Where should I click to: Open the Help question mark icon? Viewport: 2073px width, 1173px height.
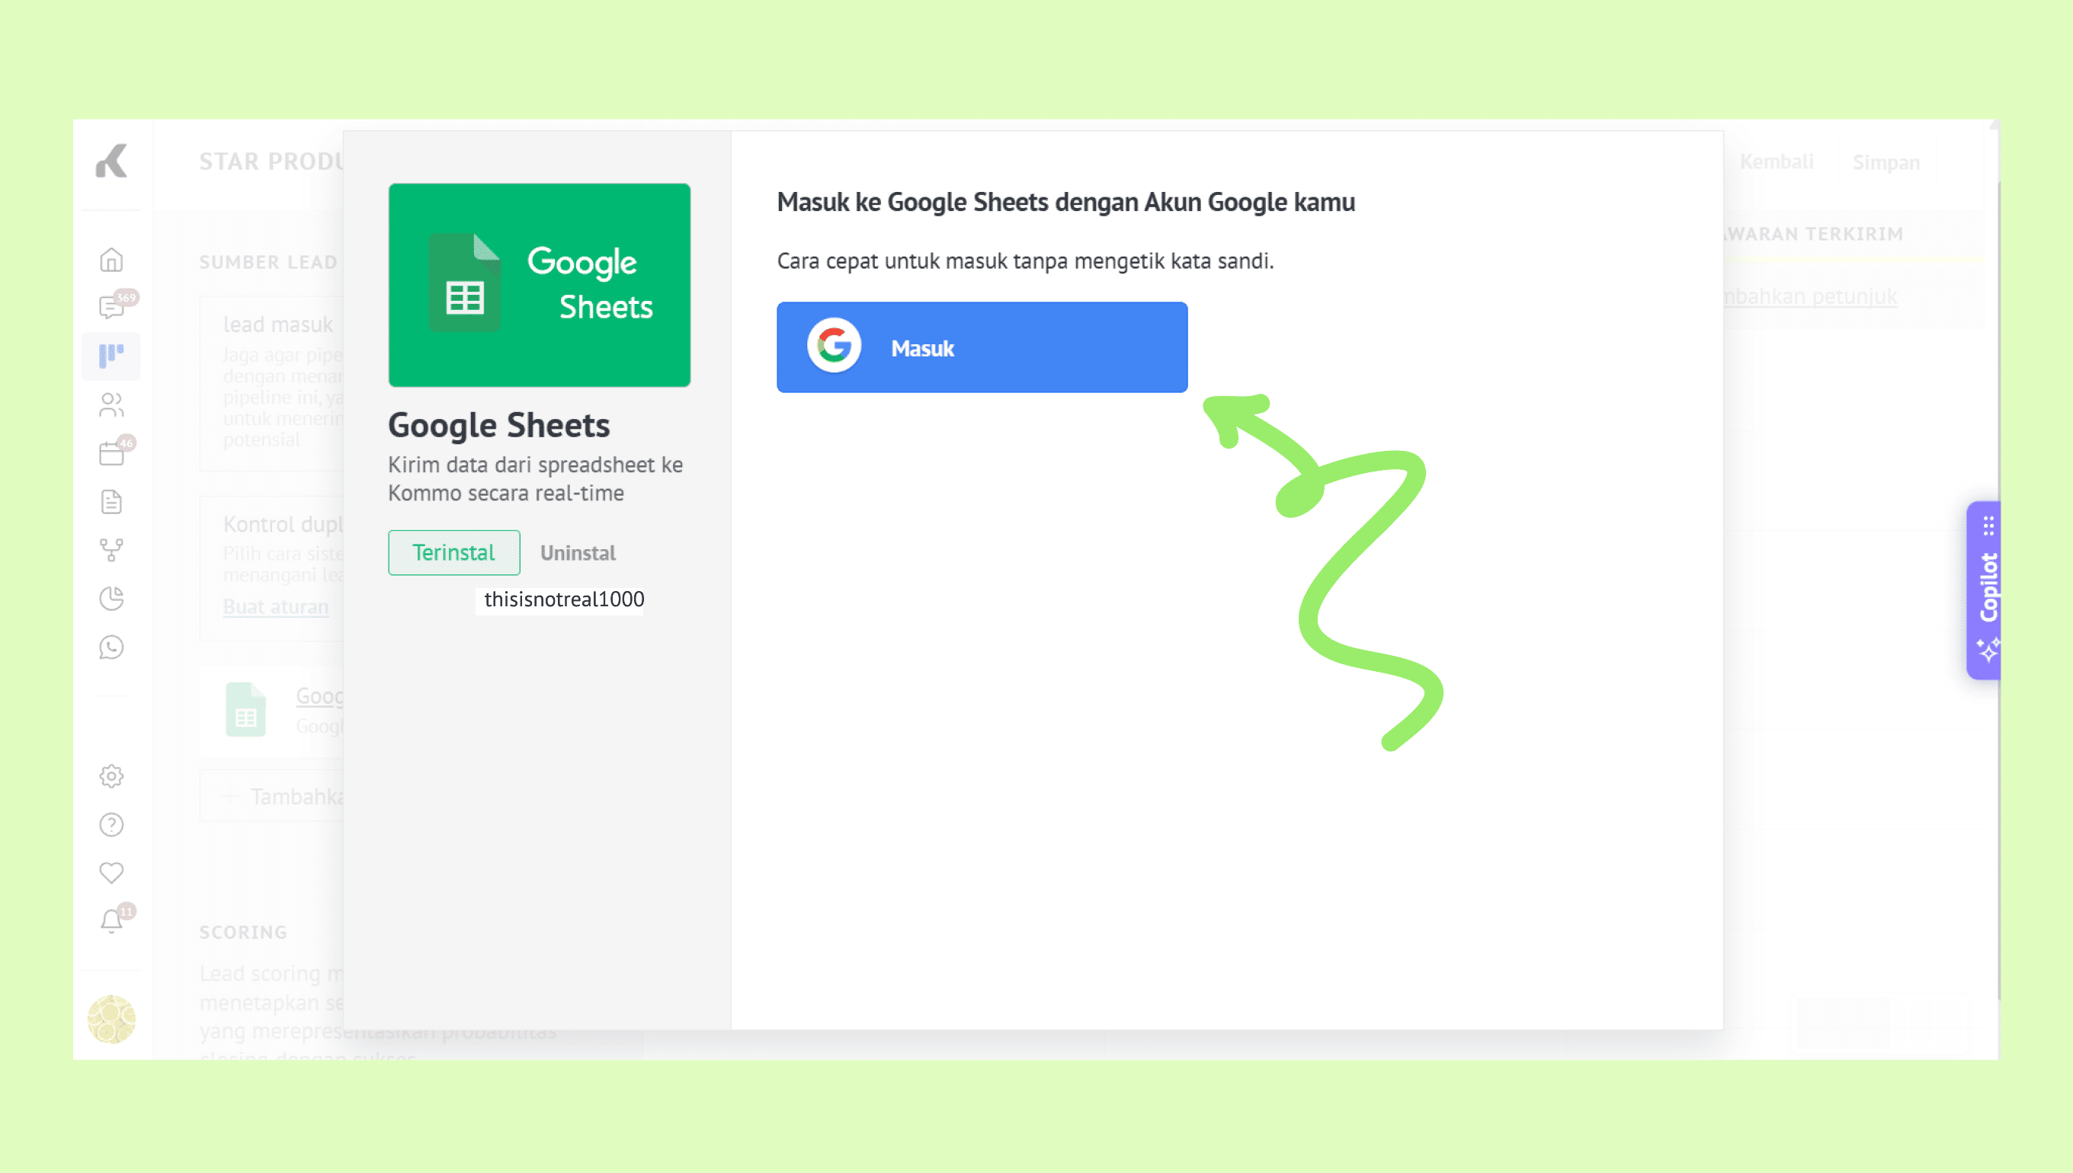click(x=111, y=824)
